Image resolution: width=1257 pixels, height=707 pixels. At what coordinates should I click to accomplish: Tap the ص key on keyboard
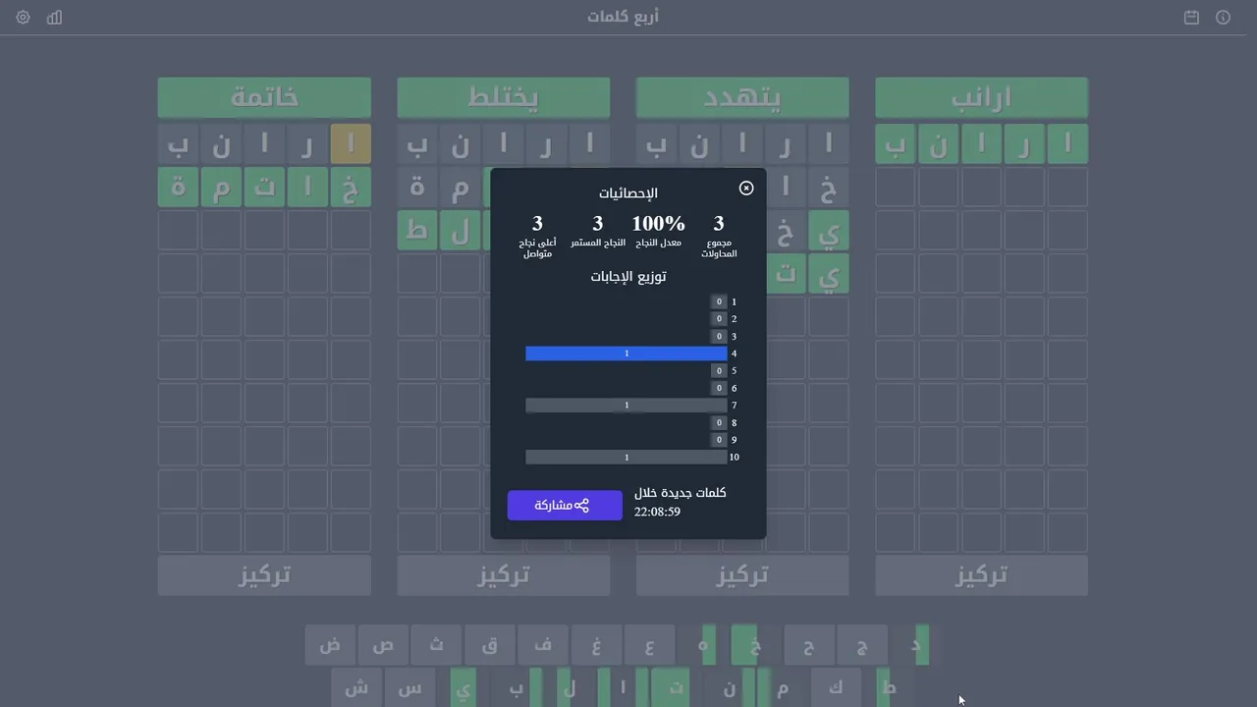click(x=383, y=645)
